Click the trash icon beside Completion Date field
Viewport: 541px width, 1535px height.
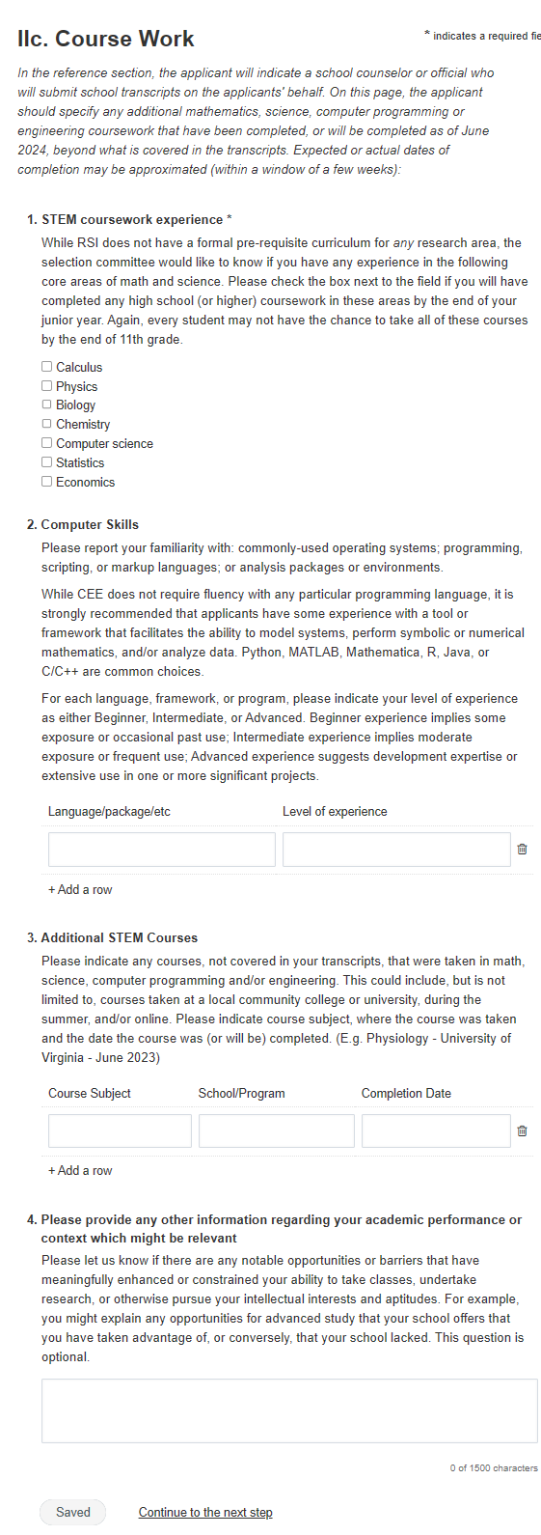coord(522,1130)
